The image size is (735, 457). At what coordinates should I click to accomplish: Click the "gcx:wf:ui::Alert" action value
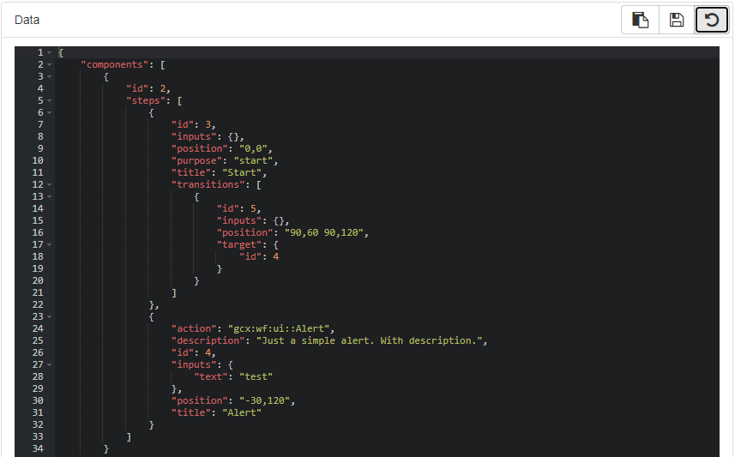click(280, 328)
